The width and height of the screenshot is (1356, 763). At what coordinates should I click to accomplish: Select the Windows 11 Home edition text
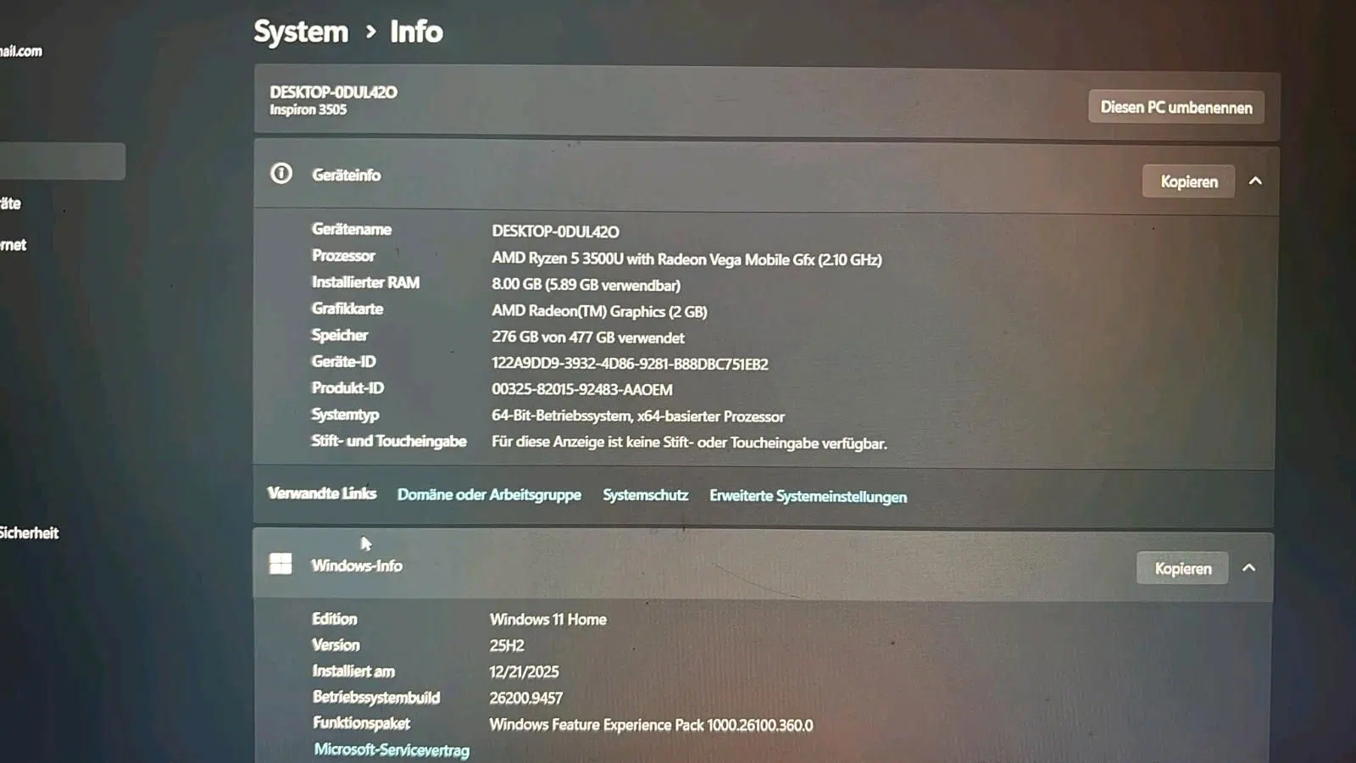pyautogui.click(x=547, y=620)
